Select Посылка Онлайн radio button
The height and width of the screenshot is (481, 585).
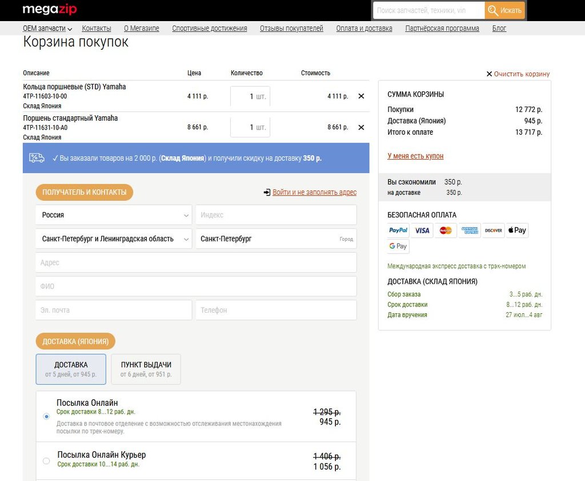tap(46, 416)
